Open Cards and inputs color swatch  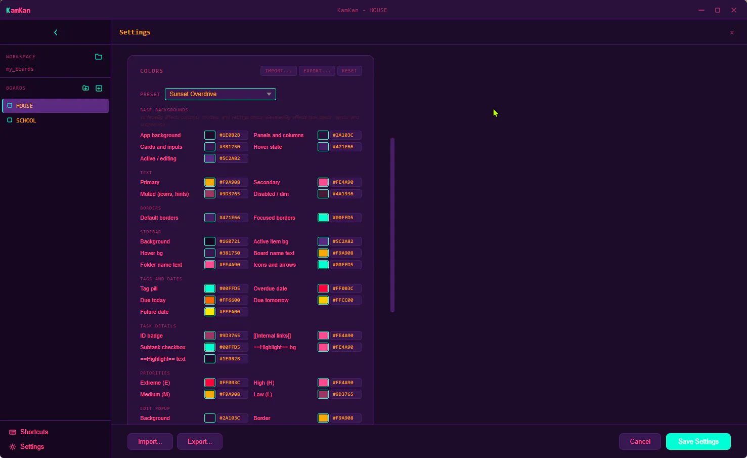210,147
